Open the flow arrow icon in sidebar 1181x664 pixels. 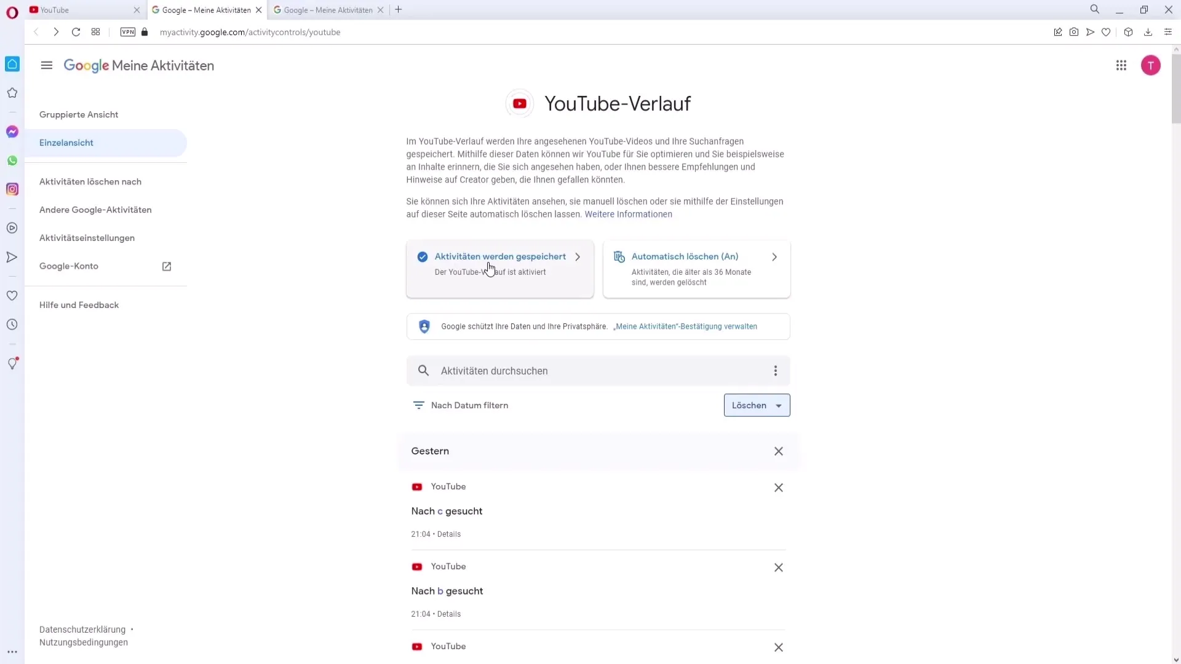(x=12, y=257)
